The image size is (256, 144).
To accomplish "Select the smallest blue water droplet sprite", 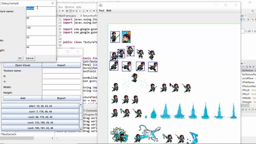I will 146,117.
